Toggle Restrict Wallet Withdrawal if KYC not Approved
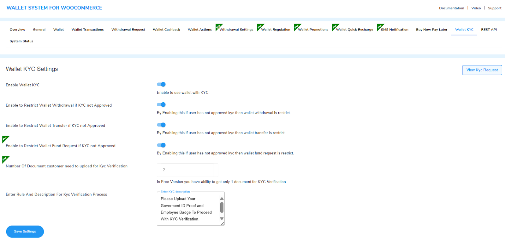This screenshot has height=241, width=505. [x=161, y=105]
